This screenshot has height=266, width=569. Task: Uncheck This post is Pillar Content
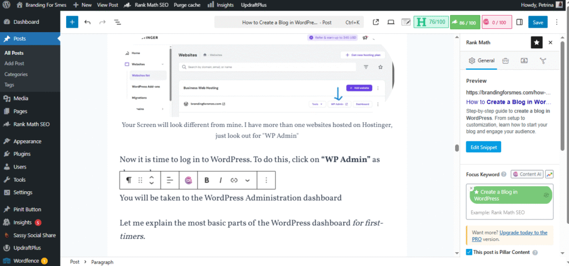click(469, 252)
